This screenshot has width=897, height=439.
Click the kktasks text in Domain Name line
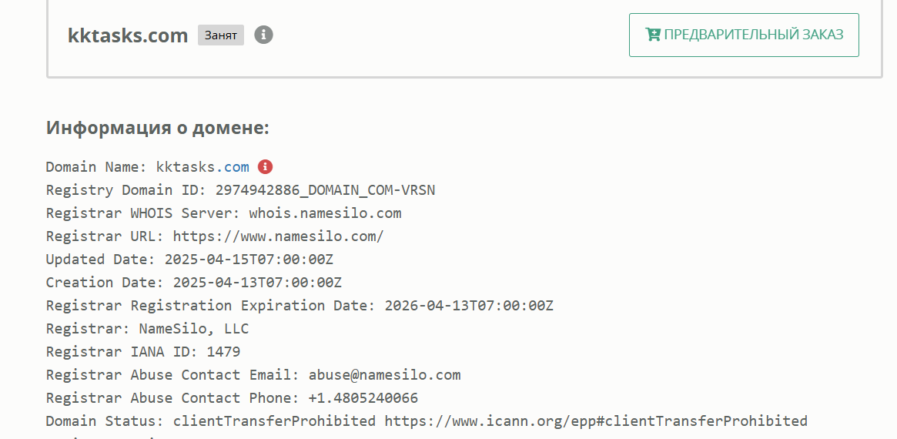coord(186,167)
